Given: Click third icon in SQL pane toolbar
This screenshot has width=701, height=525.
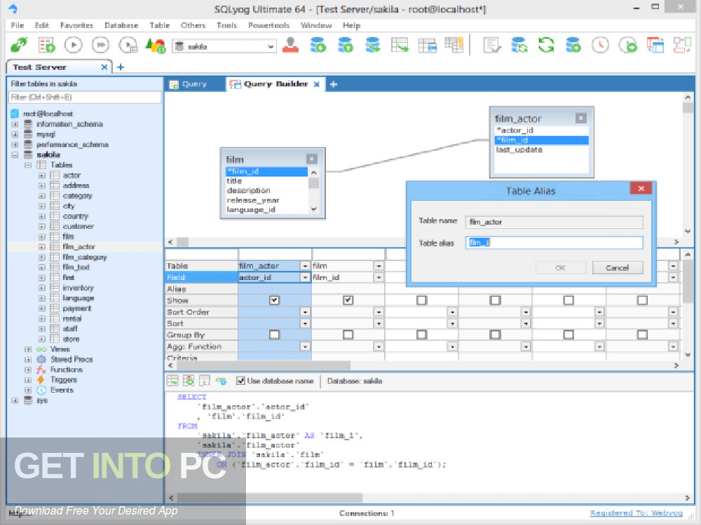Looking at the screenshot, I should pos(205,381).
